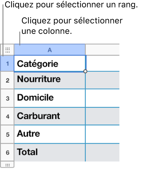Click the Catégorie cell
The height and width of the screenshot is (169, 141).
[x=50, y=63]
